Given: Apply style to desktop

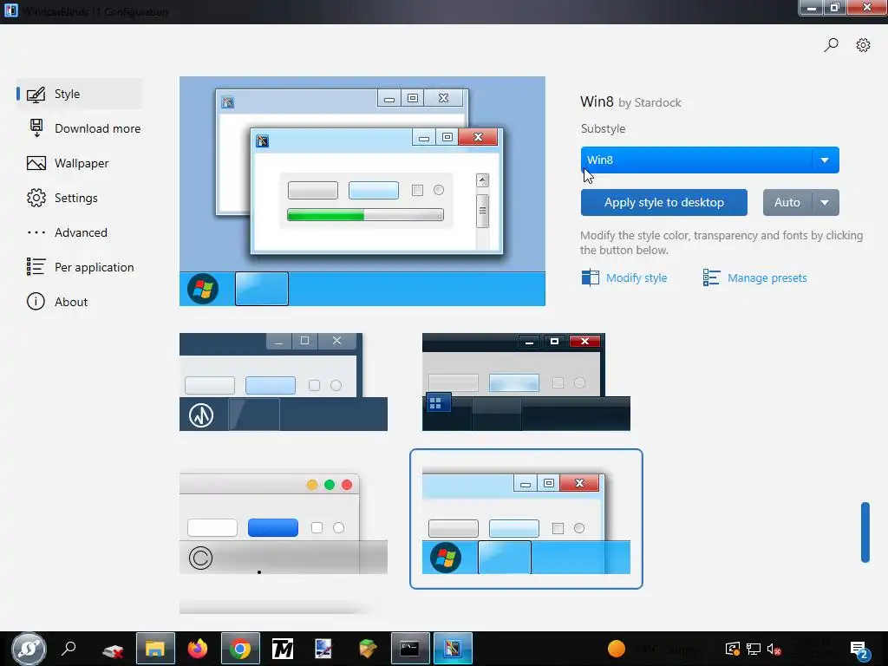Looking at the screenshot, I should pos(663,203).
